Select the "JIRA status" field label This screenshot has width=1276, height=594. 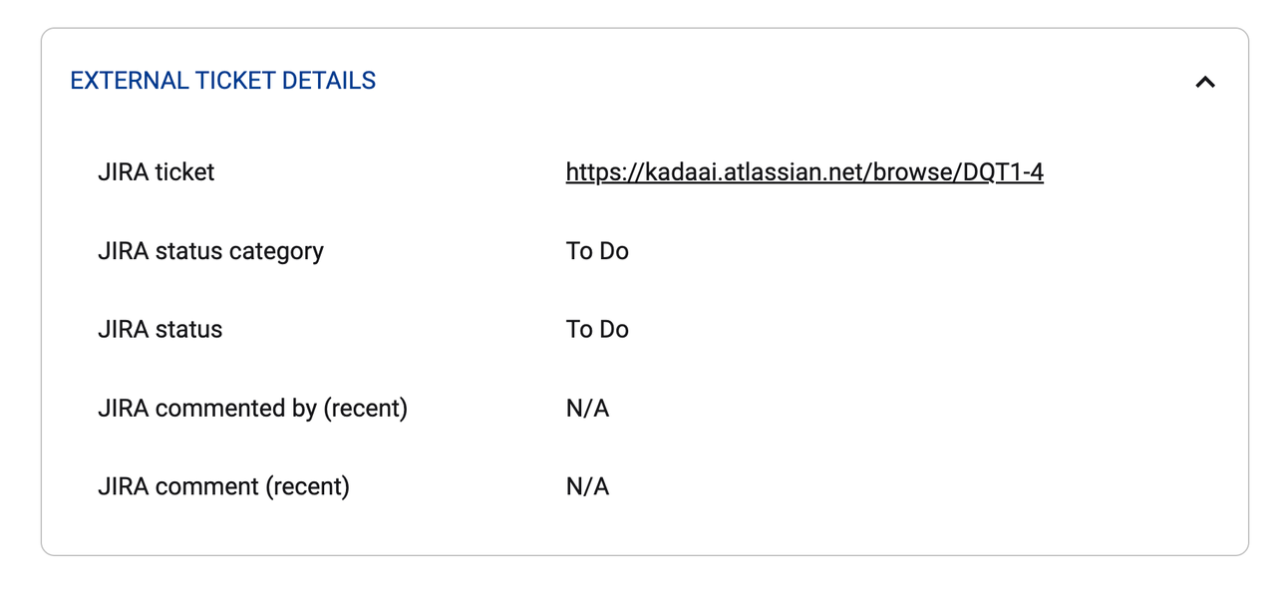[159, 330]
